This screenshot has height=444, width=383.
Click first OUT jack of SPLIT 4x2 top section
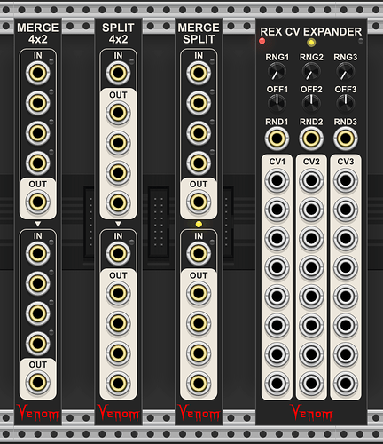118,113
